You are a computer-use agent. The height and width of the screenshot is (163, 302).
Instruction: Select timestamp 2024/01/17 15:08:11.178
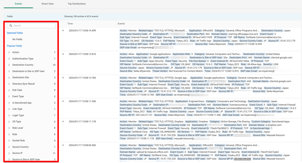tap(82, 121)
